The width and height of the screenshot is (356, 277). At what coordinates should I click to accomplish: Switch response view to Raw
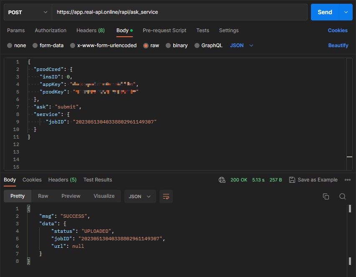click(x=43, y=196)
